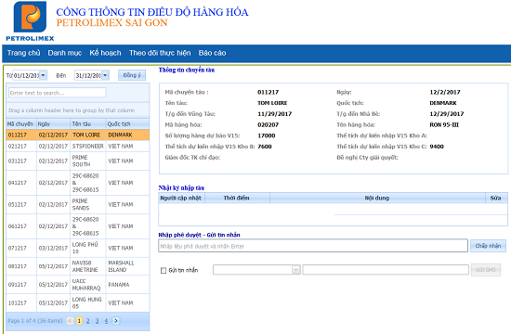Select row 021217 STSPIONEER
This screenshot has width=511, height=334.
click(x=77, y=147)
